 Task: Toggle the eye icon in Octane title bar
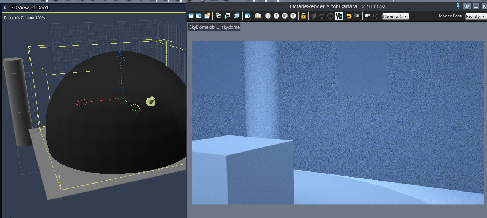(467, 6)
